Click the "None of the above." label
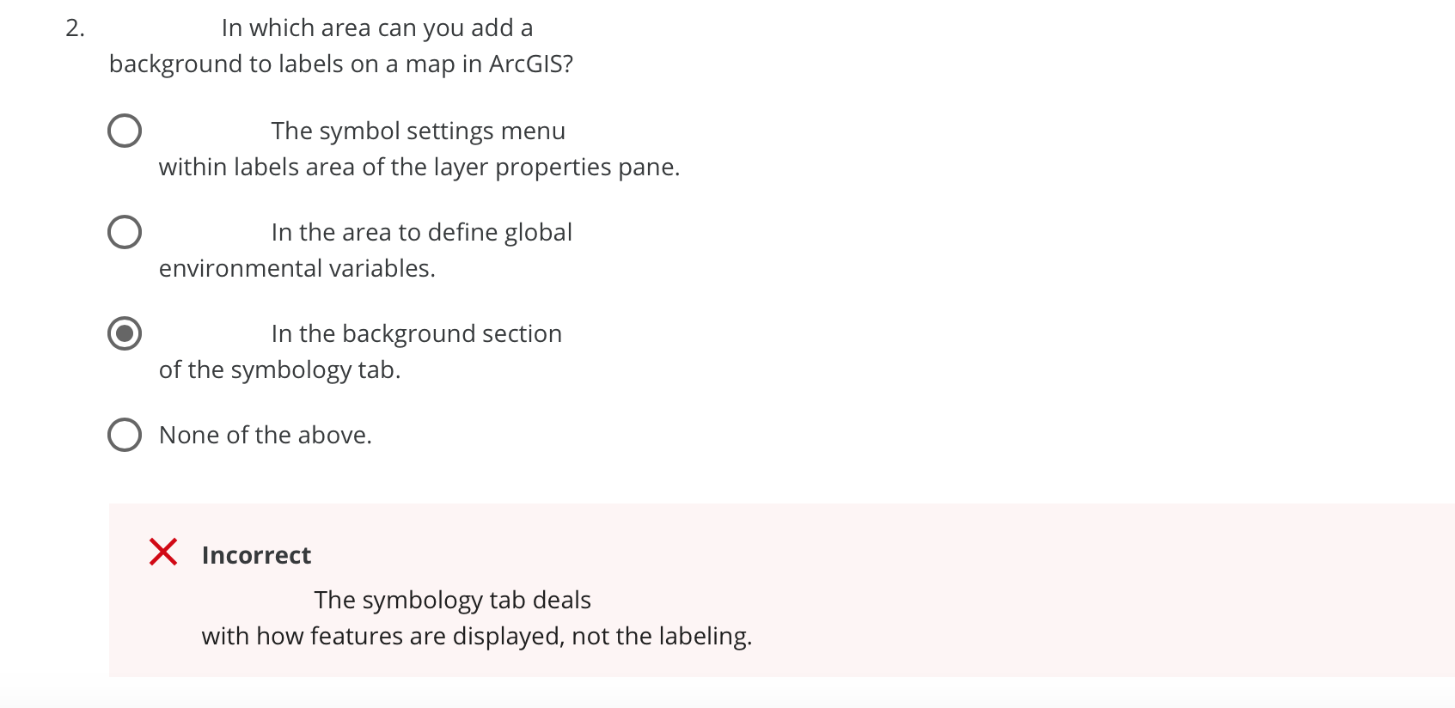This screenshot has height=708, width=1455. pos(266,435)
